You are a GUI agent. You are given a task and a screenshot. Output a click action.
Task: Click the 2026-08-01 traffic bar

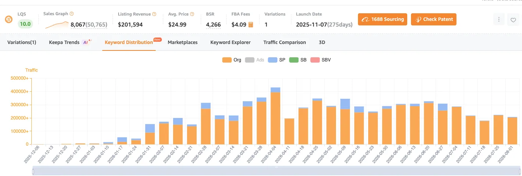[512, 130]
